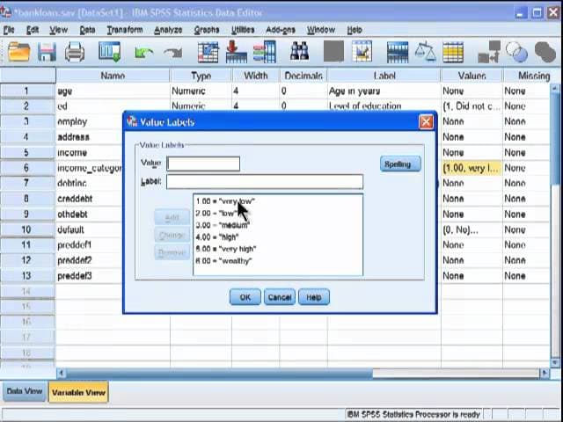
Task: Select the 3.00 = "medium" entry
Action: (223, 225)
